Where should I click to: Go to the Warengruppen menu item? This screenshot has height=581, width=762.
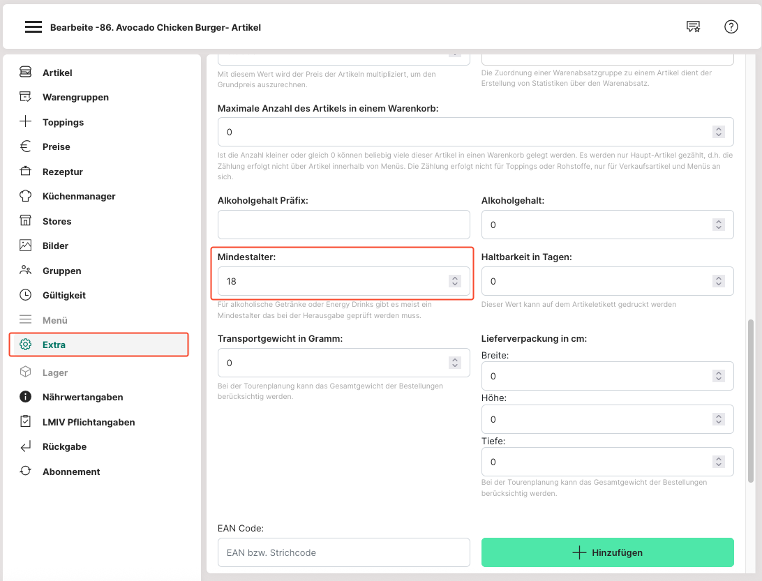pos(75,97)
